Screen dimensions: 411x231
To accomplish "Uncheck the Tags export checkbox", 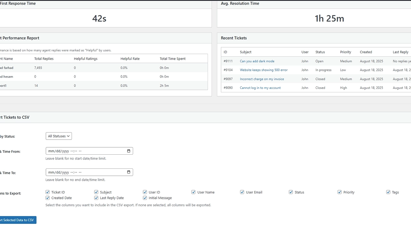I will (388, 192).
